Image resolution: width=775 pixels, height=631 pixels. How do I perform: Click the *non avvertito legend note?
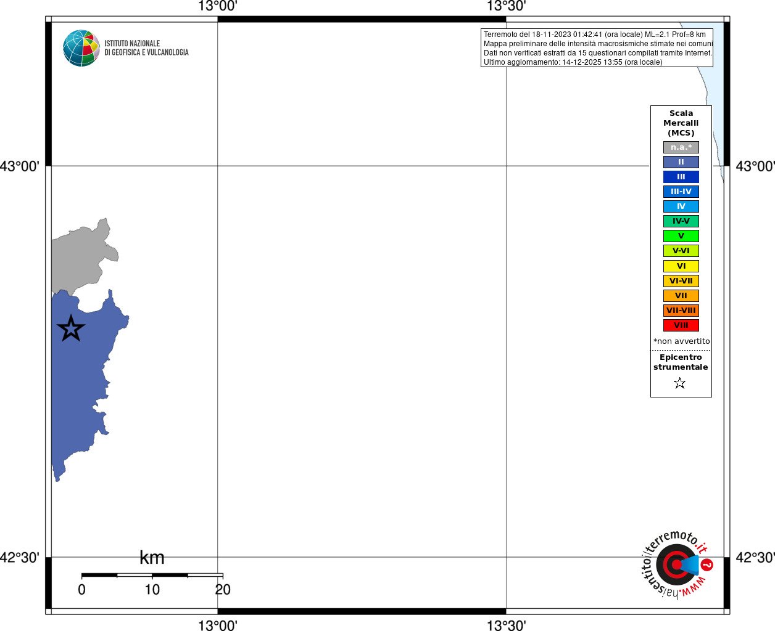681,341
